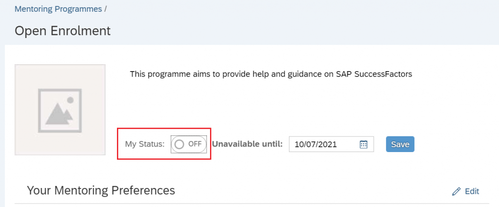Select the 10/07/2021 date text
This screenshot has height=207, width=499.
(316, 144)
